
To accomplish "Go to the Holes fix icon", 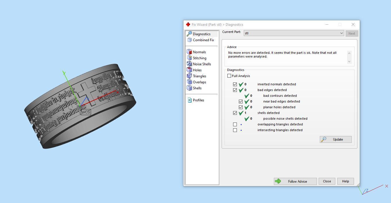I will (189, 70).
